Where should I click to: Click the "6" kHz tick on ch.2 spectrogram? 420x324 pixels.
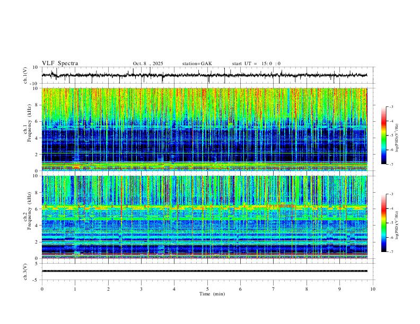37,209
